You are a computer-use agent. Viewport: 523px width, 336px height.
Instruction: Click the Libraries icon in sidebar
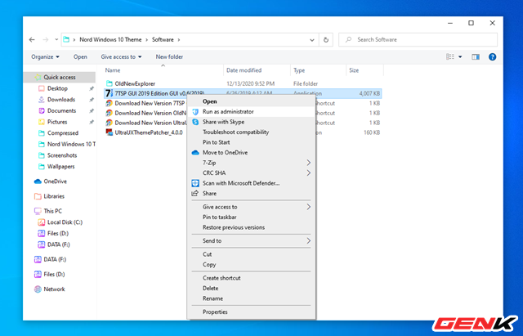point(38,196)
